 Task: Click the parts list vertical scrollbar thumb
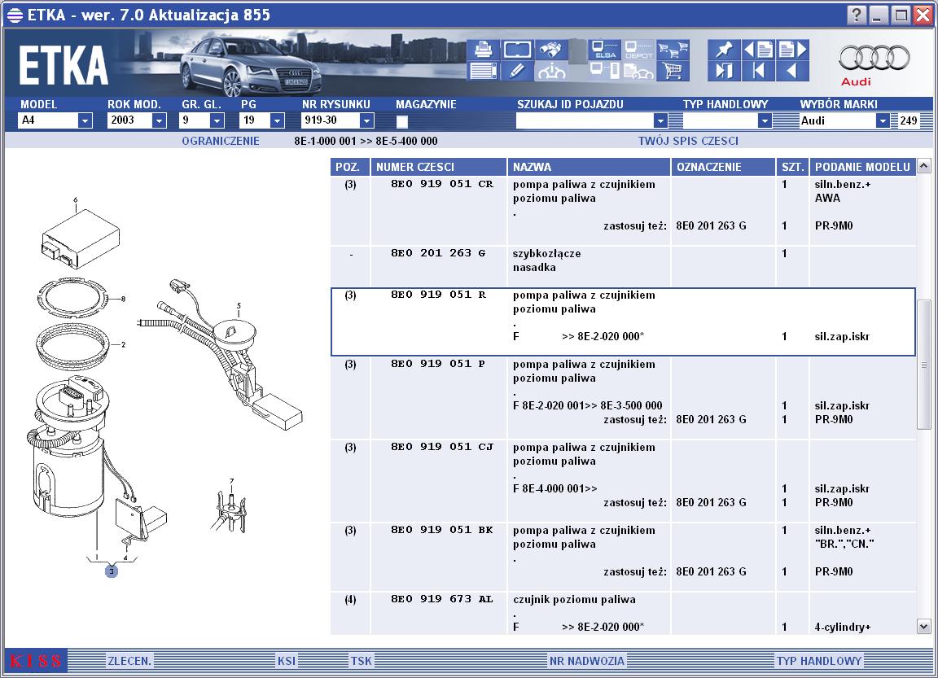tap(923, 364)
